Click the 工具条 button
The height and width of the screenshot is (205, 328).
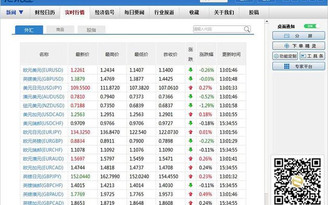[x=312, y=56]
